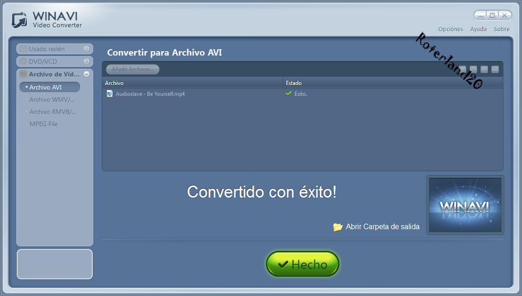Open the Ayuda menu

[479, 29]
